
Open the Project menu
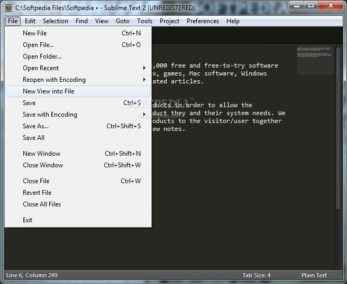pos(169,21)
